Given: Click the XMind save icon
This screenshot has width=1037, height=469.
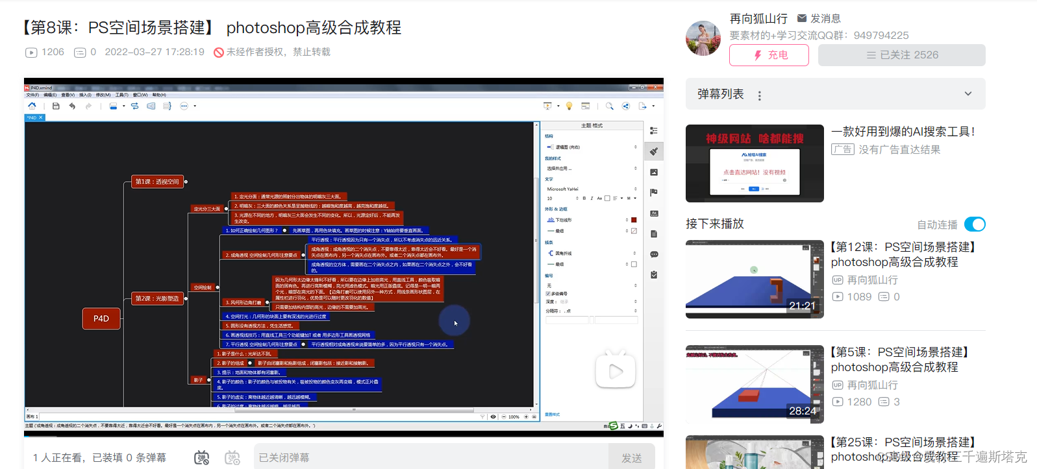Looking at the screenshot, I should pos(56,106).
